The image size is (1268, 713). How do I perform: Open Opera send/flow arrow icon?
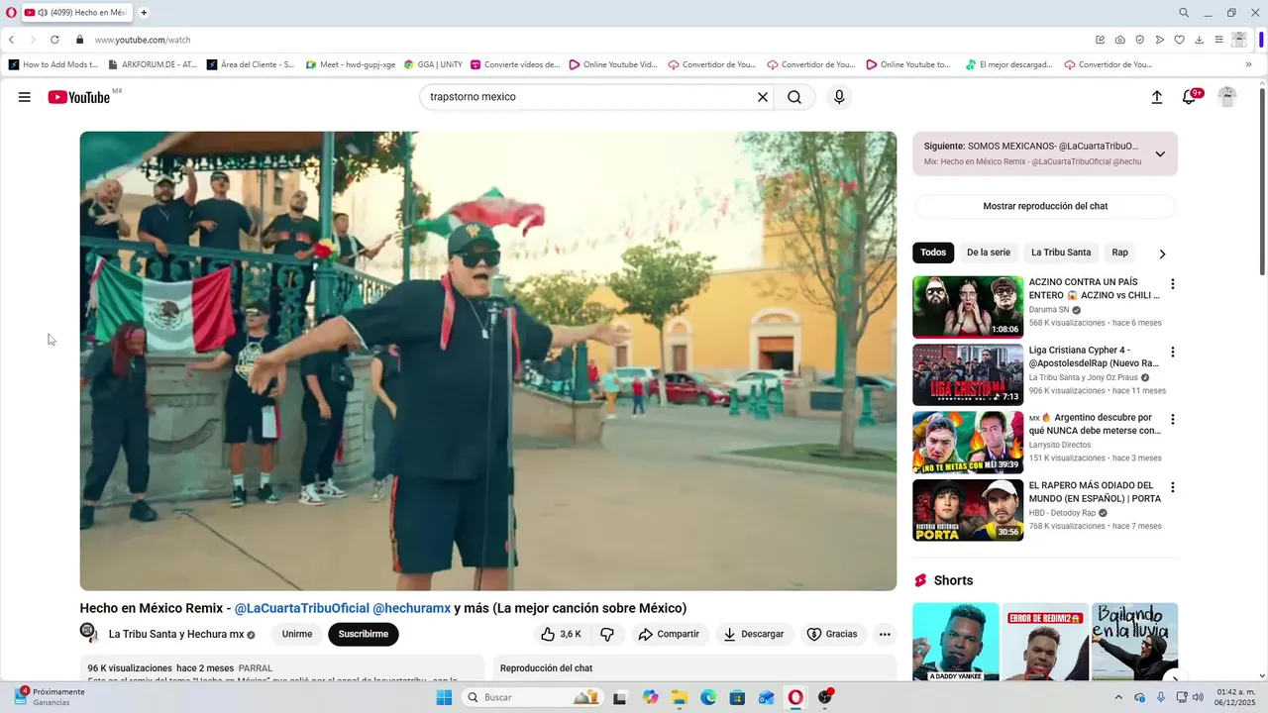[x=1160, y=40]
